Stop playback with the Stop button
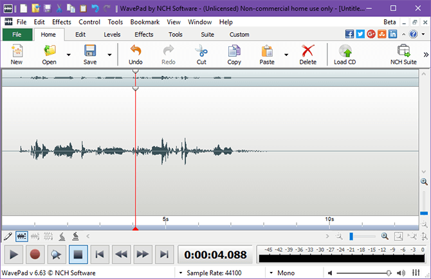431x279 pixels. click(x=78, y=255)
